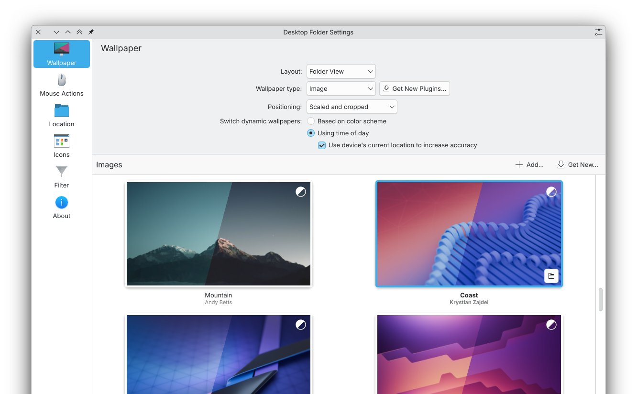
Task: Click the dark/light badge on Mountain wallpaper
Action: pyautogui.click(x=300, y=192)
